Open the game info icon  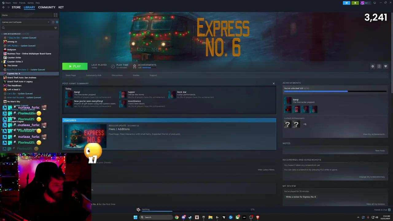[x=379, y=66]
